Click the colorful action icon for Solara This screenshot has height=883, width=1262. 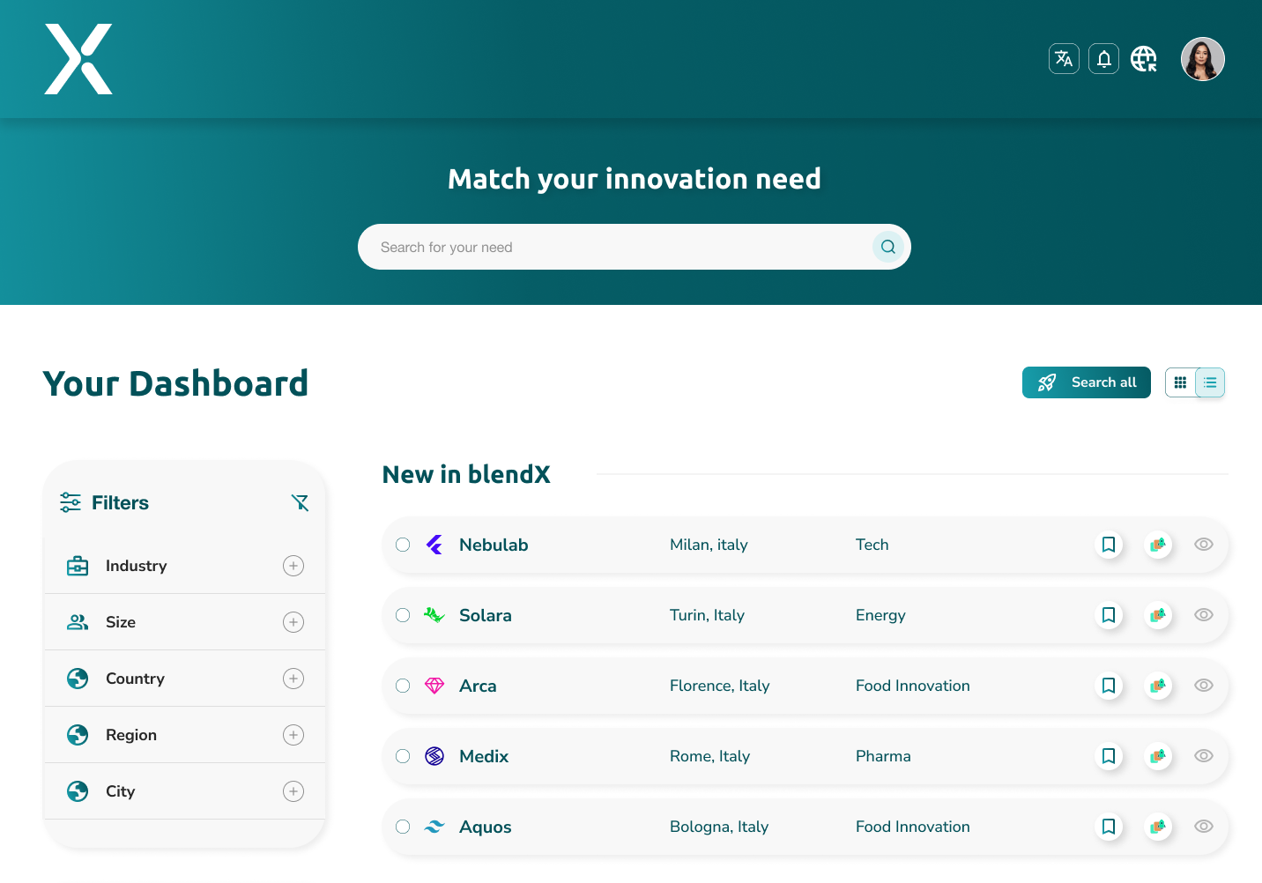click(x=1158, y=615)
